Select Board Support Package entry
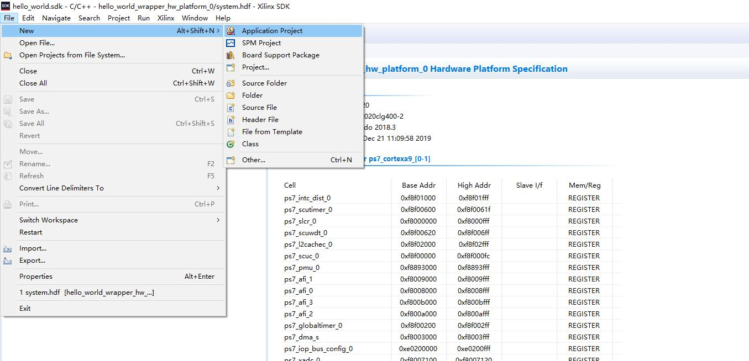749x361 pixels. click(294, 55)
